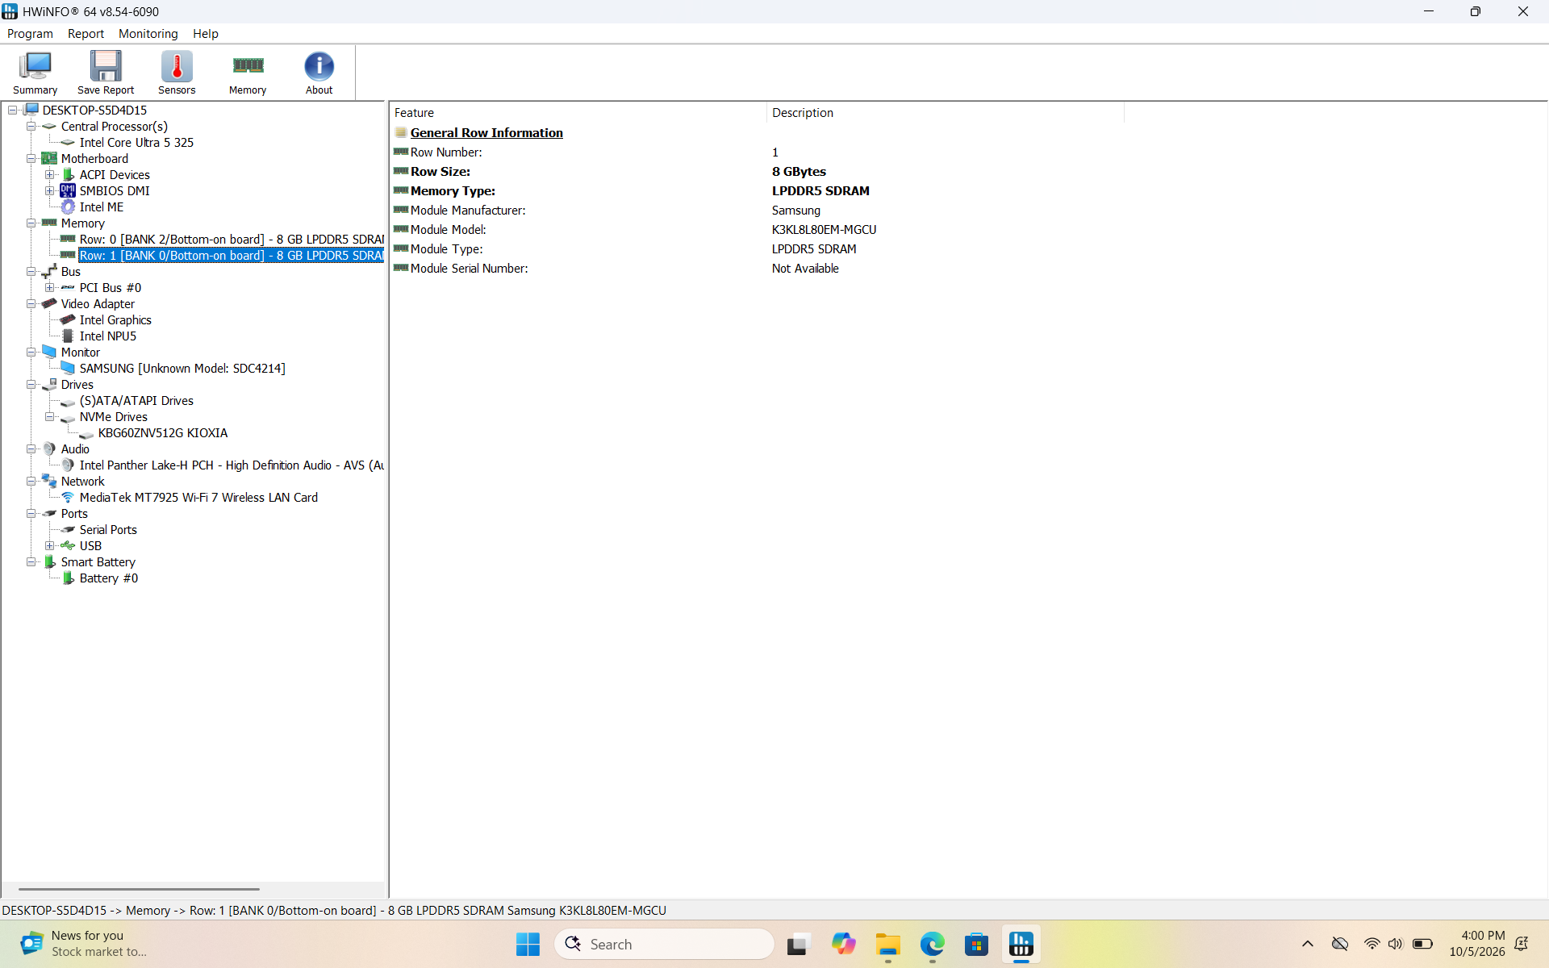
Task: Collapse the NVMe Drives node
Action: [50, 417]
